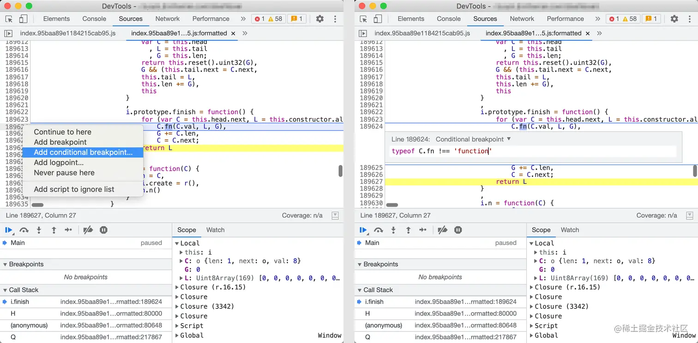Switch to Console tab in left window

94,19
